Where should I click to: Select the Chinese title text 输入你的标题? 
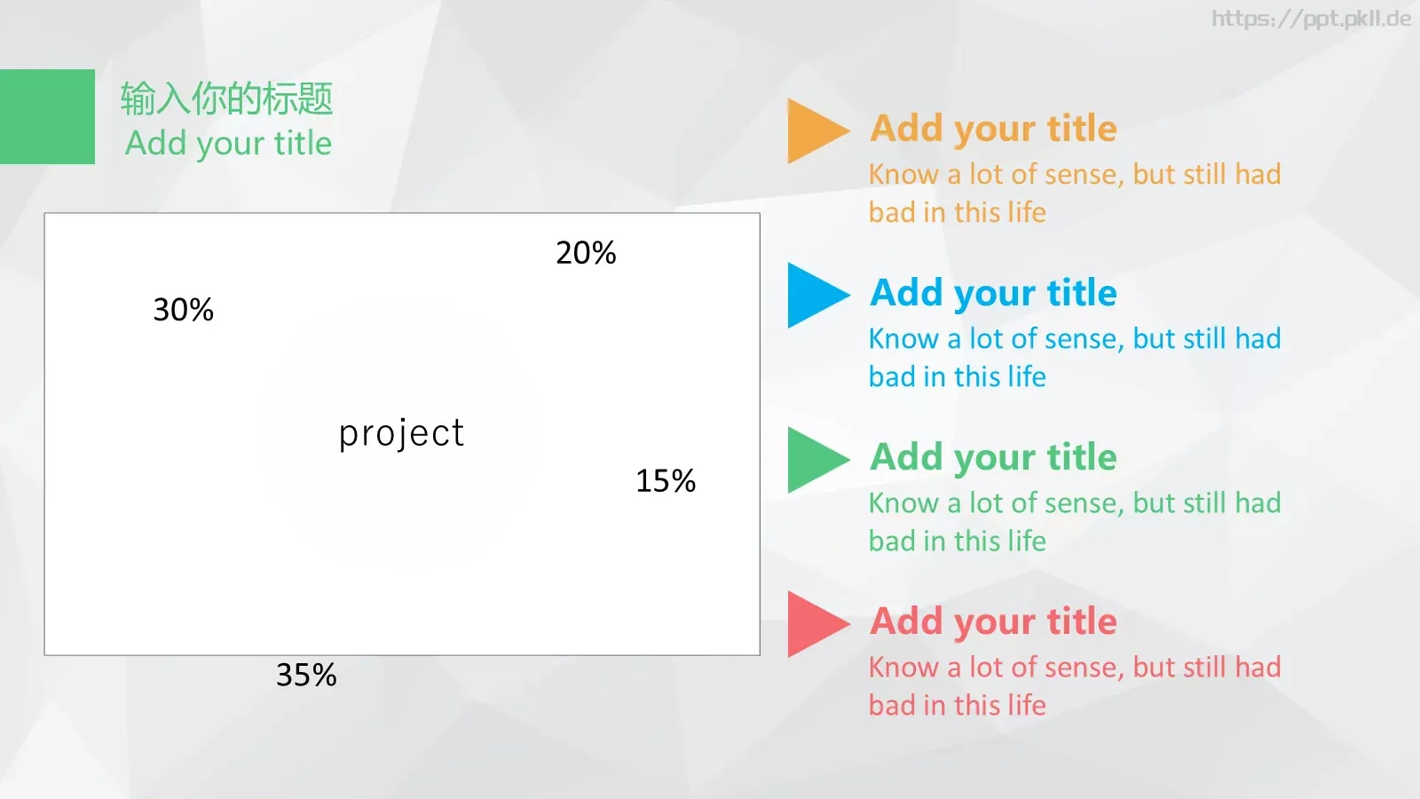[x=227, y=98]
